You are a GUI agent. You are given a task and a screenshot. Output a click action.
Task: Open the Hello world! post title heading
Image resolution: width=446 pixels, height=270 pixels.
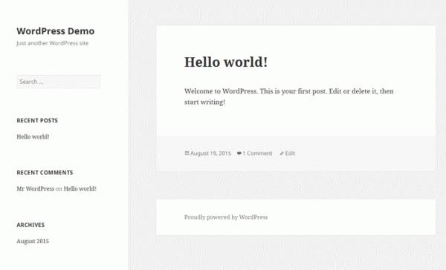(226, 62)
